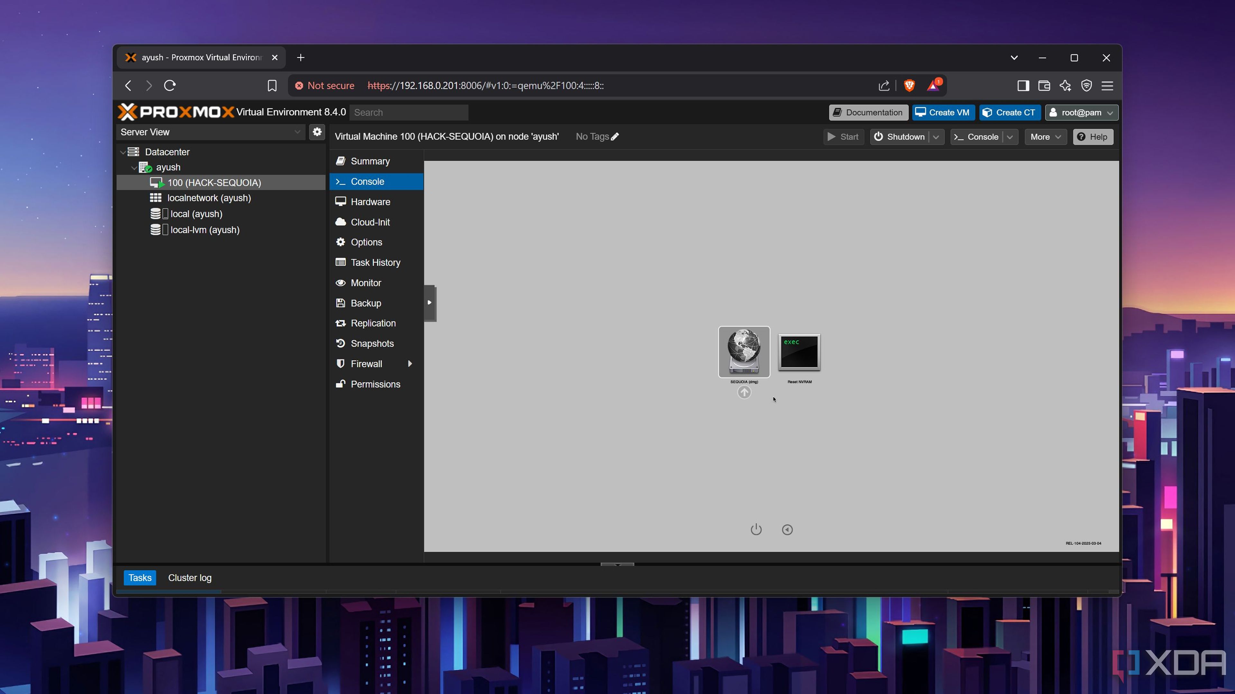Click the Not secure warning badge
Viewport: 1235px width, 694px height.
325,86
